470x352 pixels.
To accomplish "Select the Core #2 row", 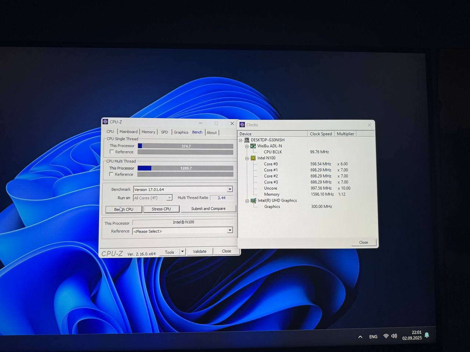I will pyautogui.click(x=271, y=176).
